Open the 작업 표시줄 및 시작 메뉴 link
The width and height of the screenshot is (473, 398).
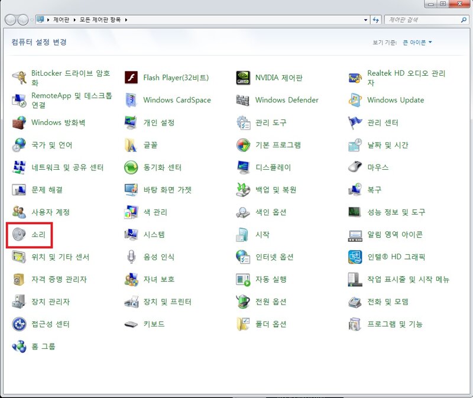coord(408,279)
